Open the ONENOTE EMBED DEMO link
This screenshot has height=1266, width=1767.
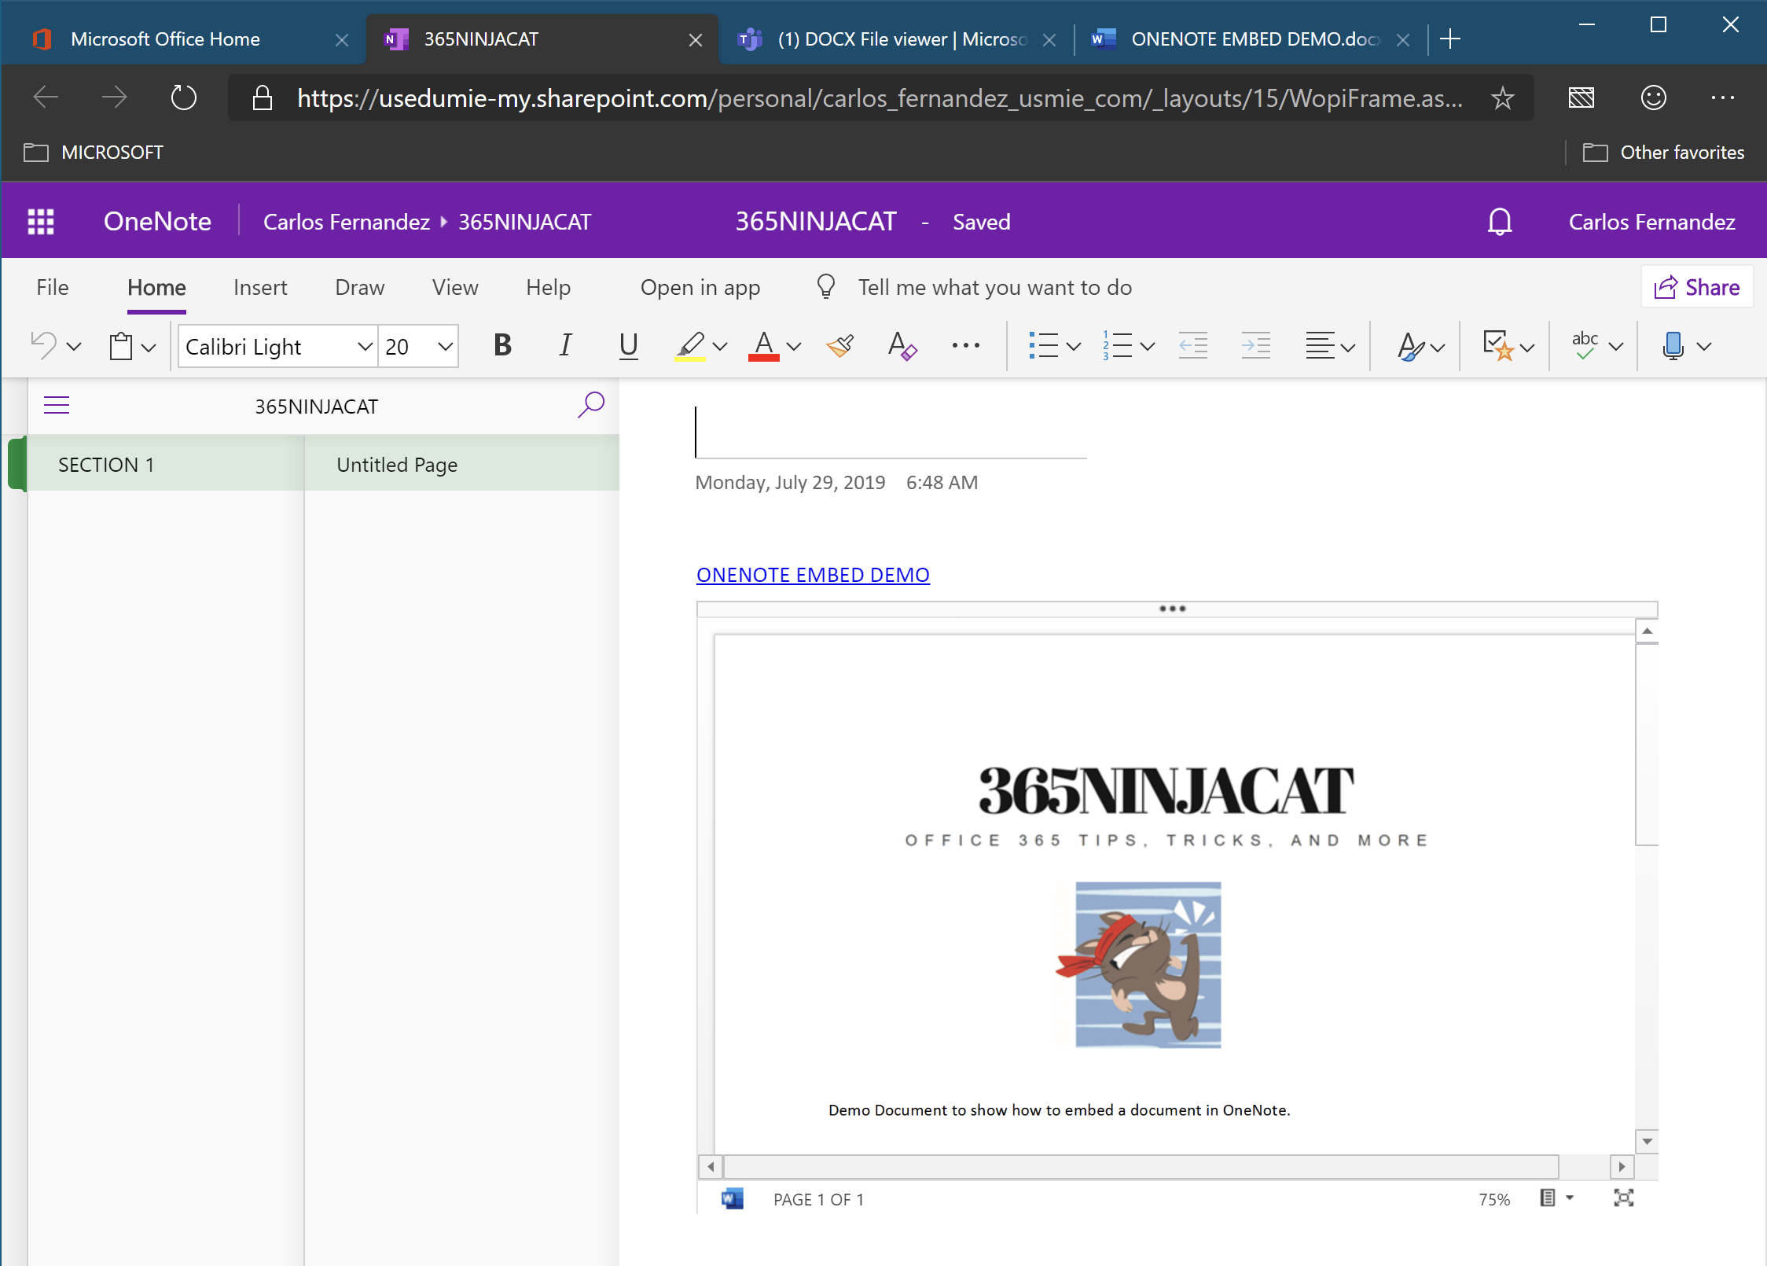tap(813, 575)
